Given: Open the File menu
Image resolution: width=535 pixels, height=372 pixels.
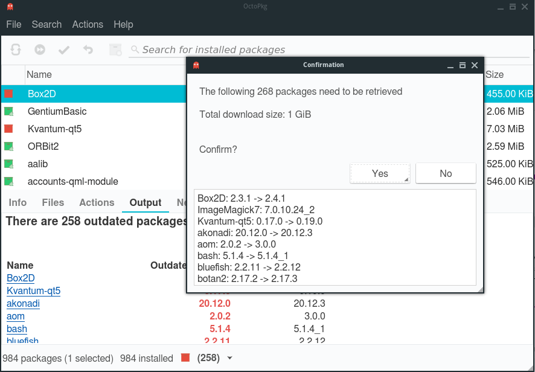Looking at the screenshot, I should tap(14, 25).
